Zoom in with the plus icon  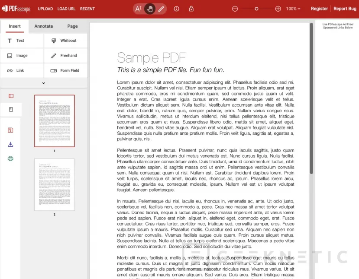pyautogui.click(x=278, y=9)
